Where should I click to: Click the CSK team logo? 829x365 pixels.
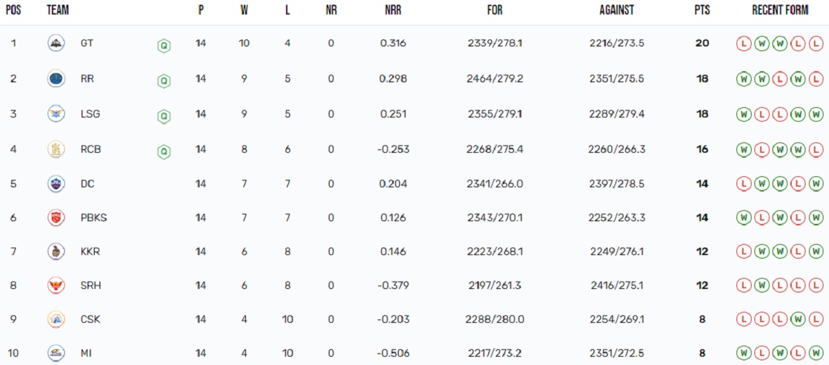click(55, 319)
